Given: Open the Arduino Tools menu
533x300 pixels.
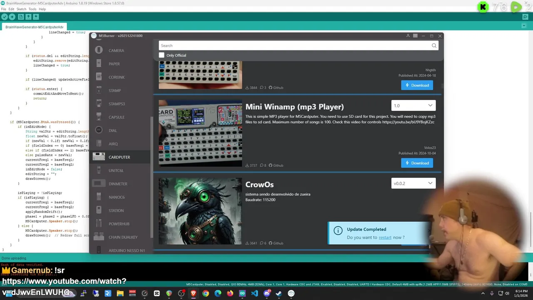Looking at the screenshot, I should tap(32, 9).
